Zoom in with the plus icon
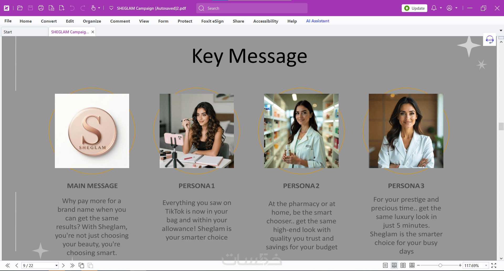The width and height of the screenshot is (504, 271). (460, 265)
